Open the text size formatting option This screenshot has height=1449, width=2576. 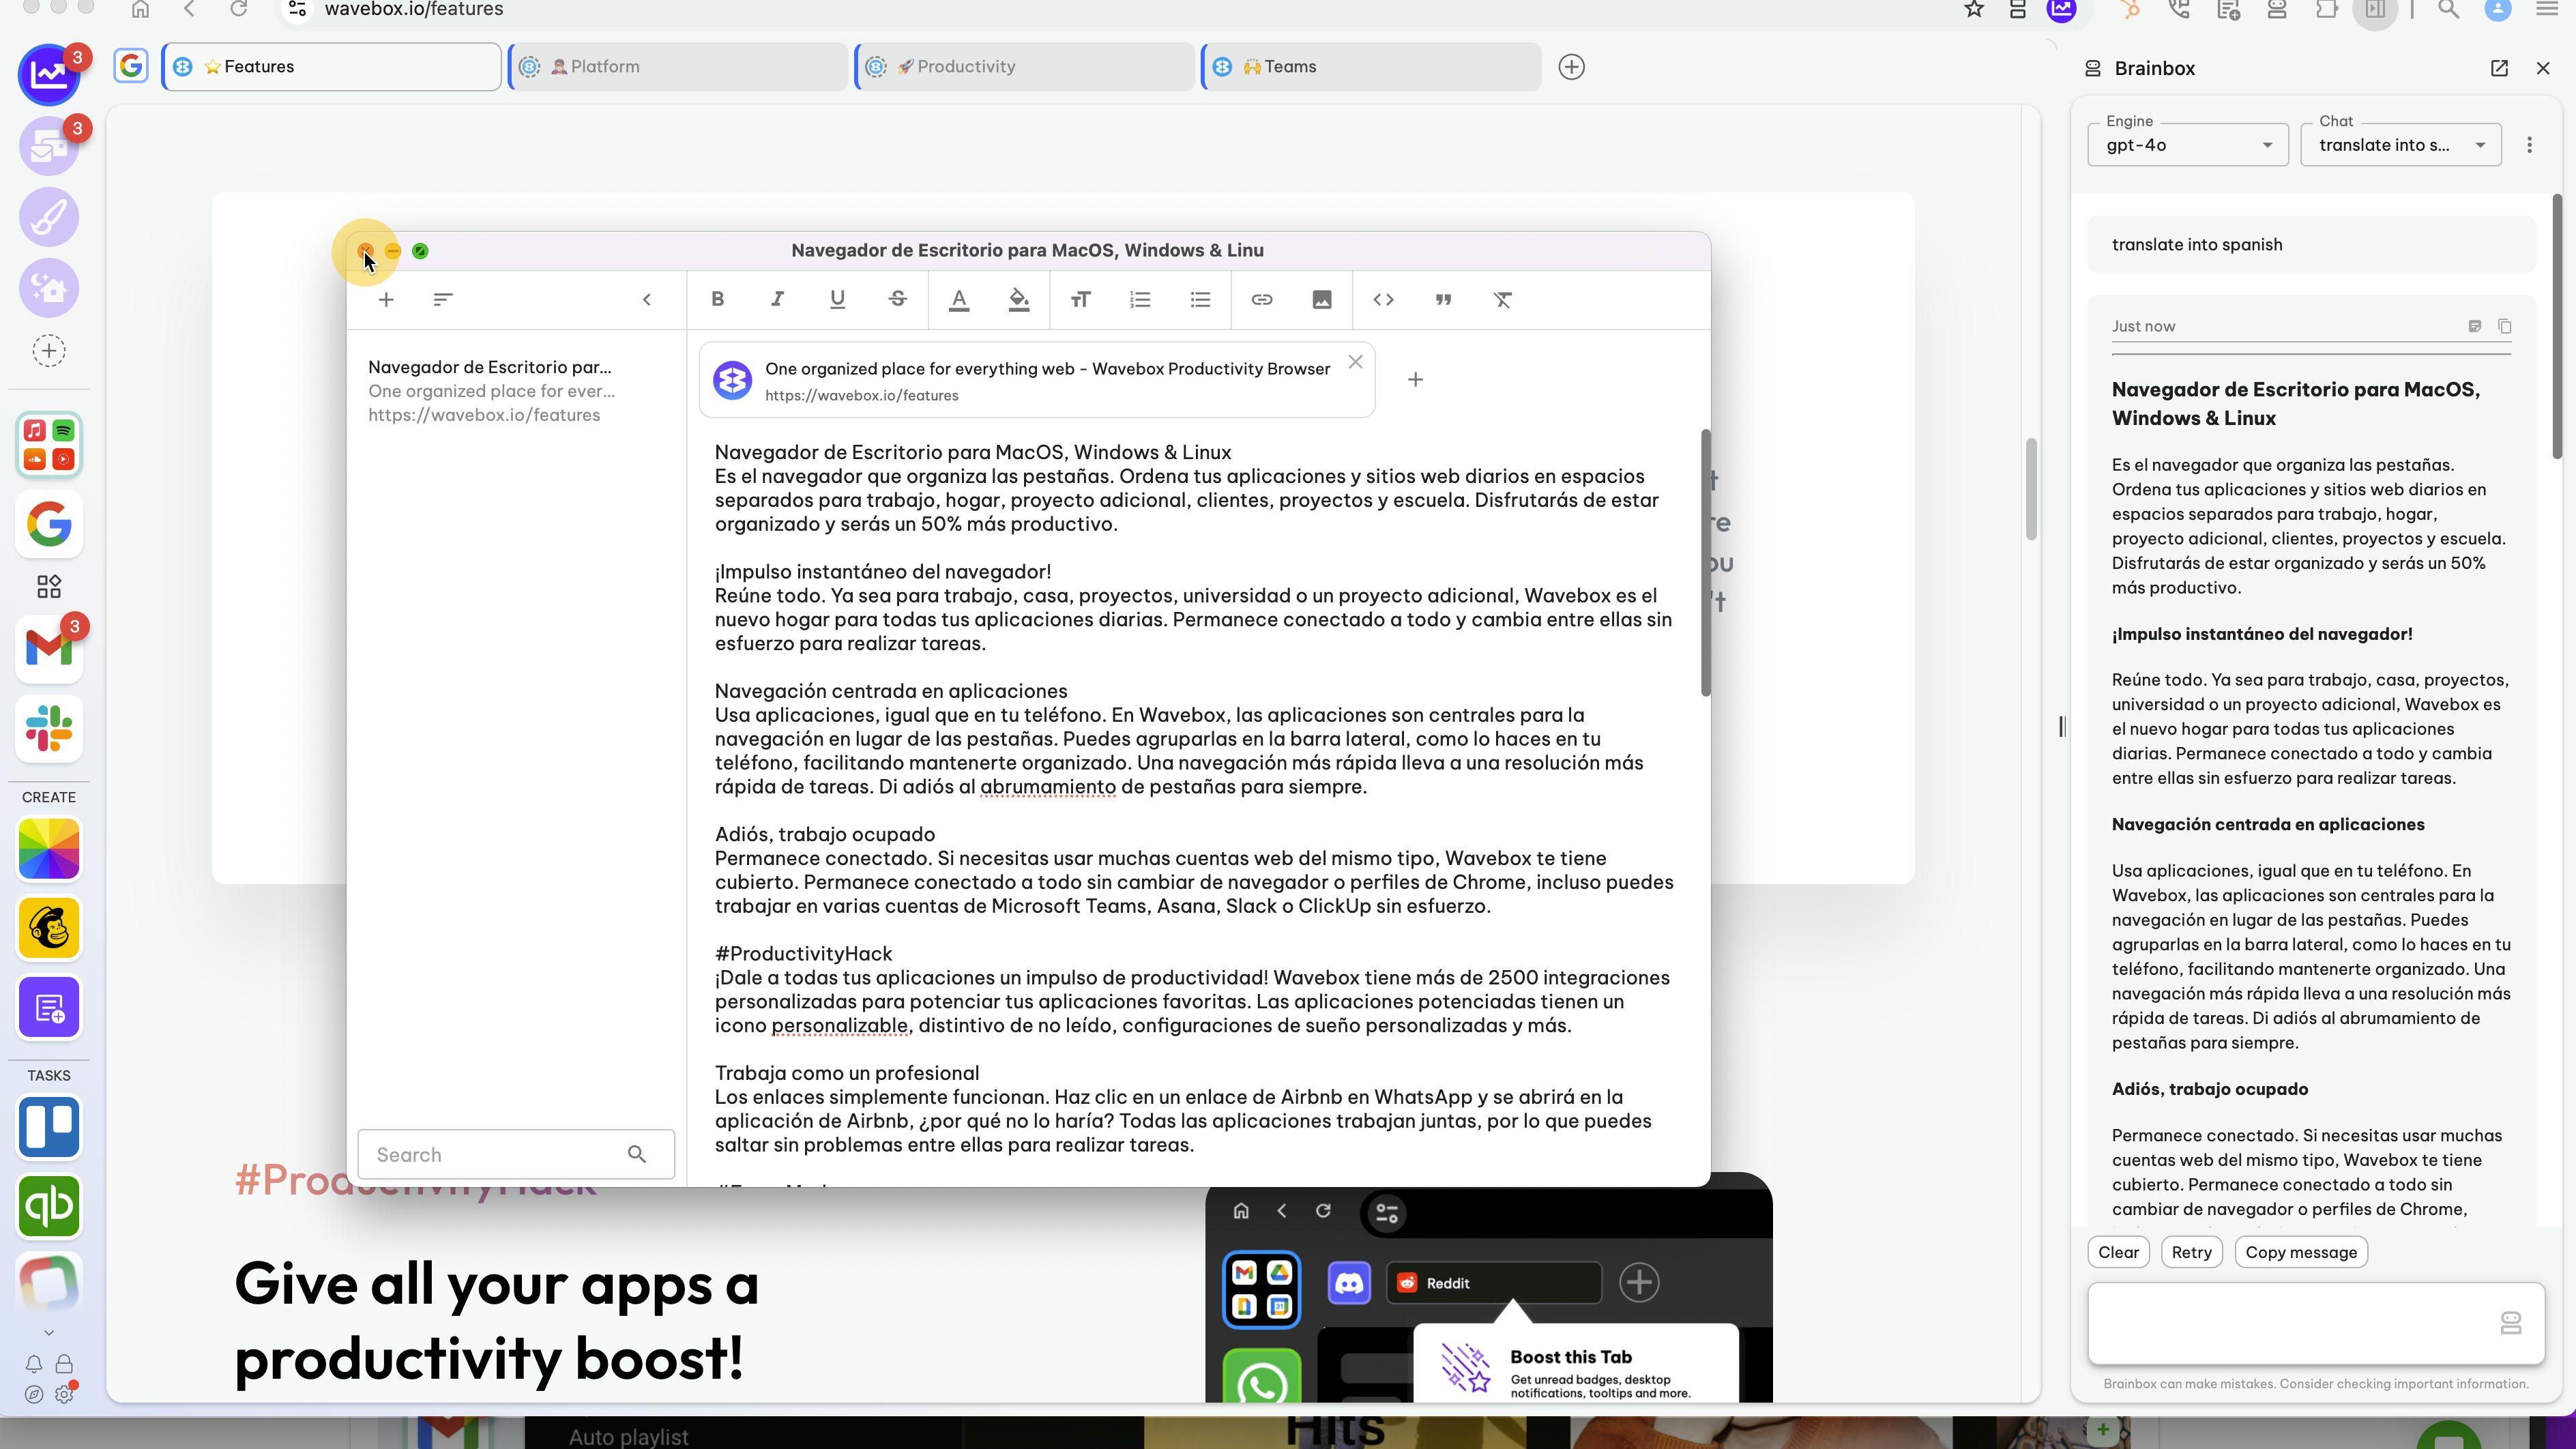pos(1080,299)
